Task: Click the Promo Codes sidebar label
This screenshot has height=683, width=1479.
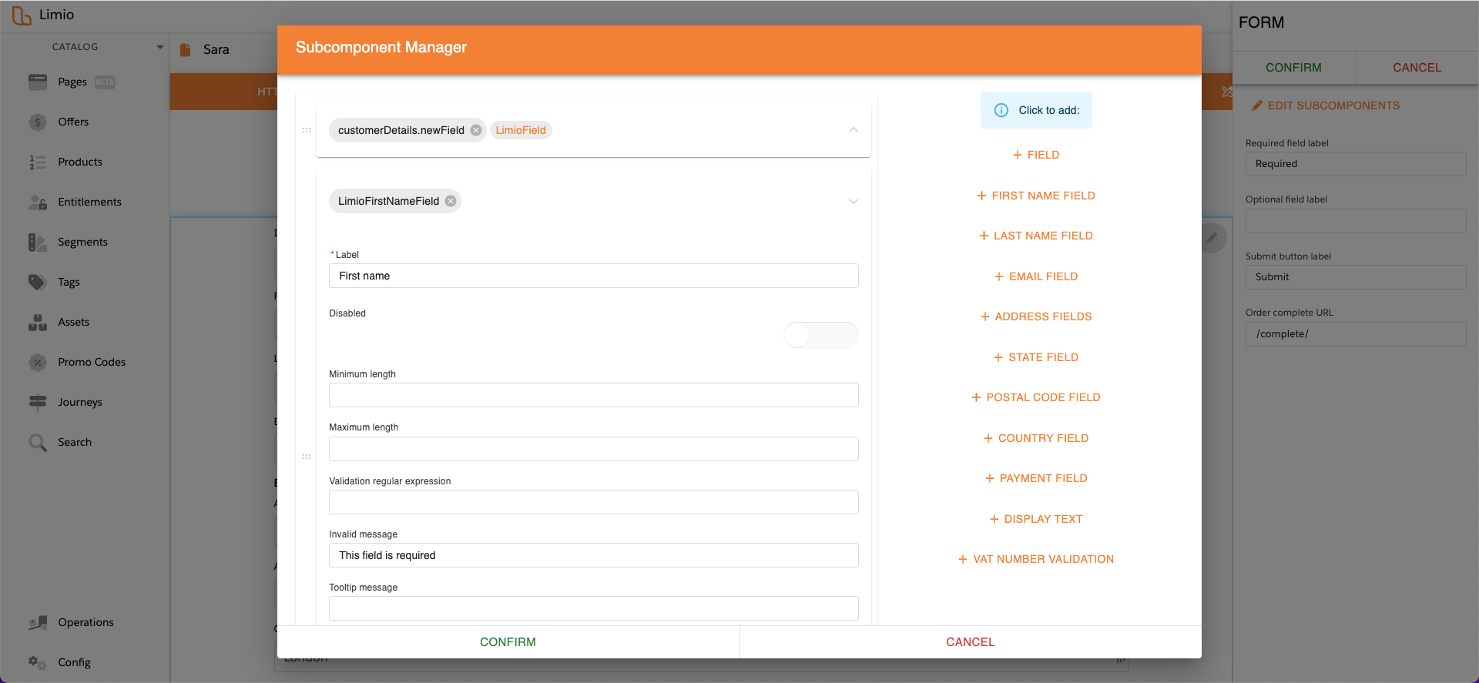Action: click(92, 362)
